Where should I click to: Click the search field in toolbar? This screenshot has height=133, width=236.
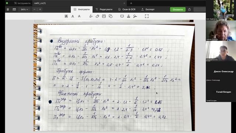(x=199, y=9)
